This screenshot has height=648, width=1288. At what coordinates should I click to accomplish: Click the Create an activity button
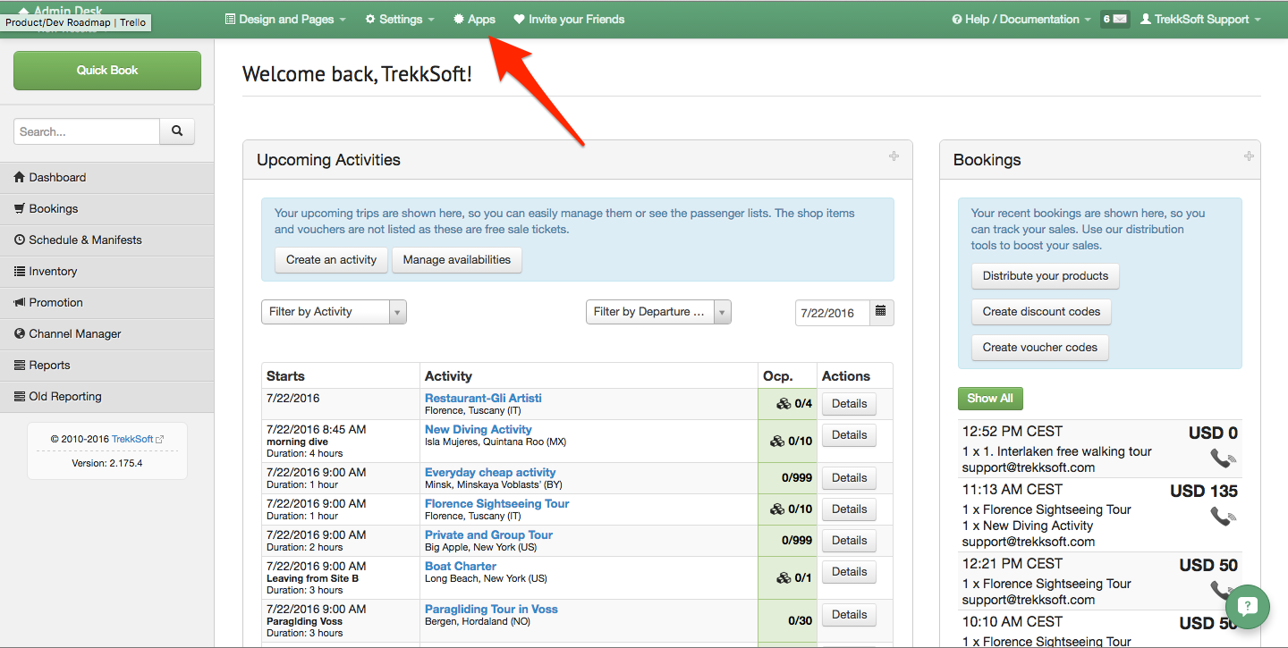[331, 260]
